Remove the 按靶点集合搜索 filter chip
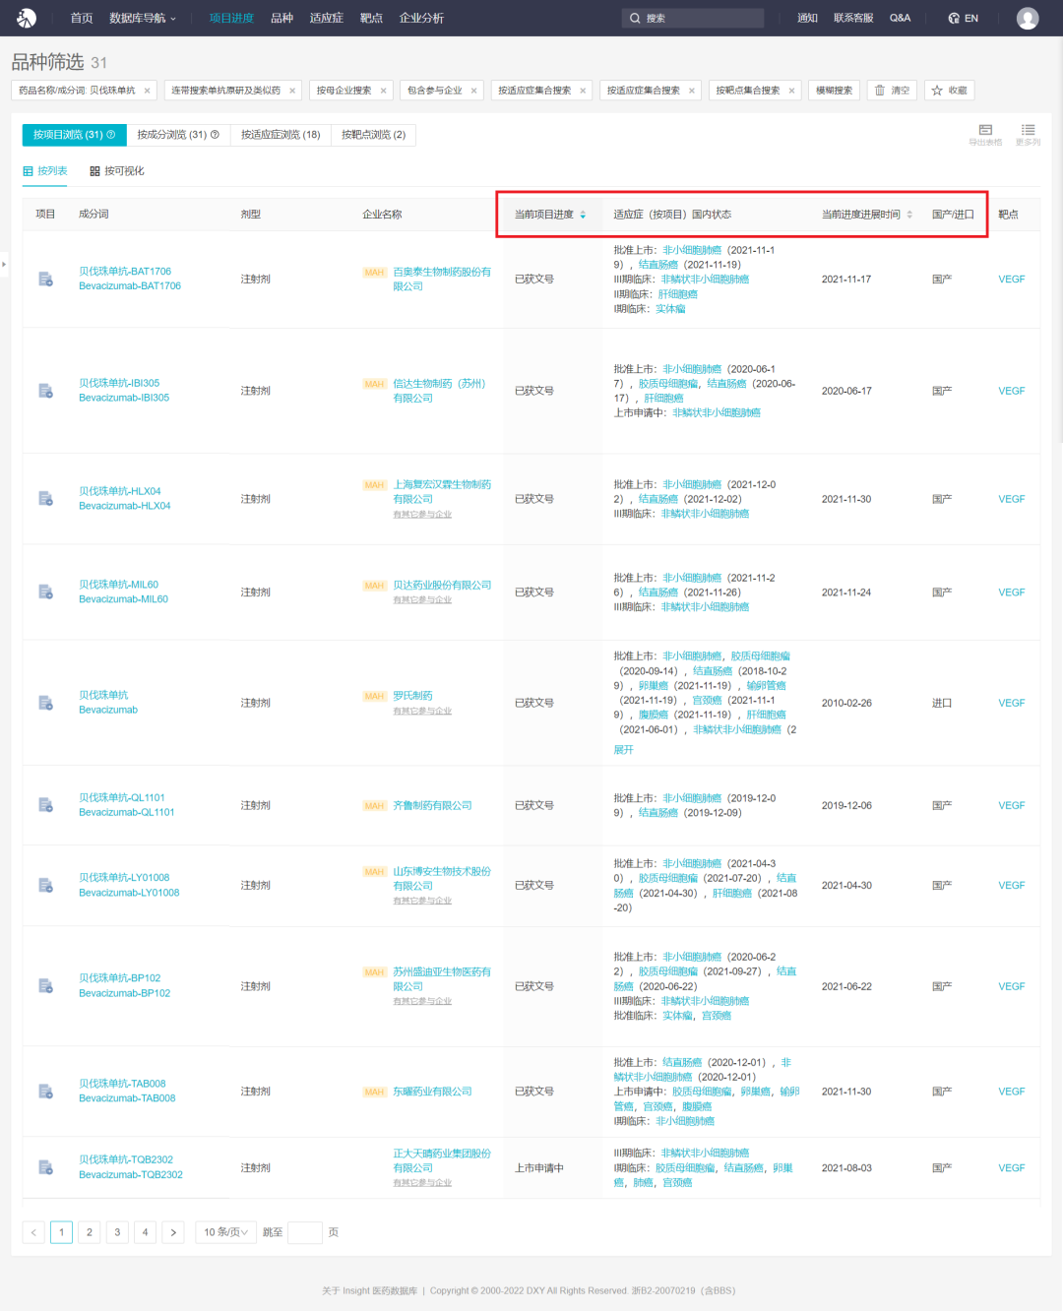1063x1311 pixels. [791, 91]
